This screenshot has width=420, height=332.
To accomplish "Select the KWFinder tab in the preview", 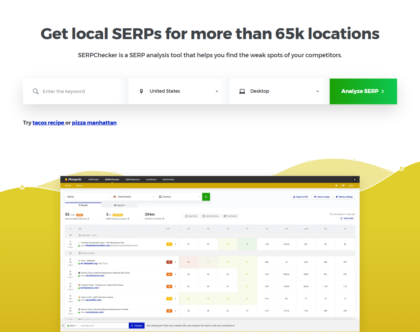I will coord(94,179).
